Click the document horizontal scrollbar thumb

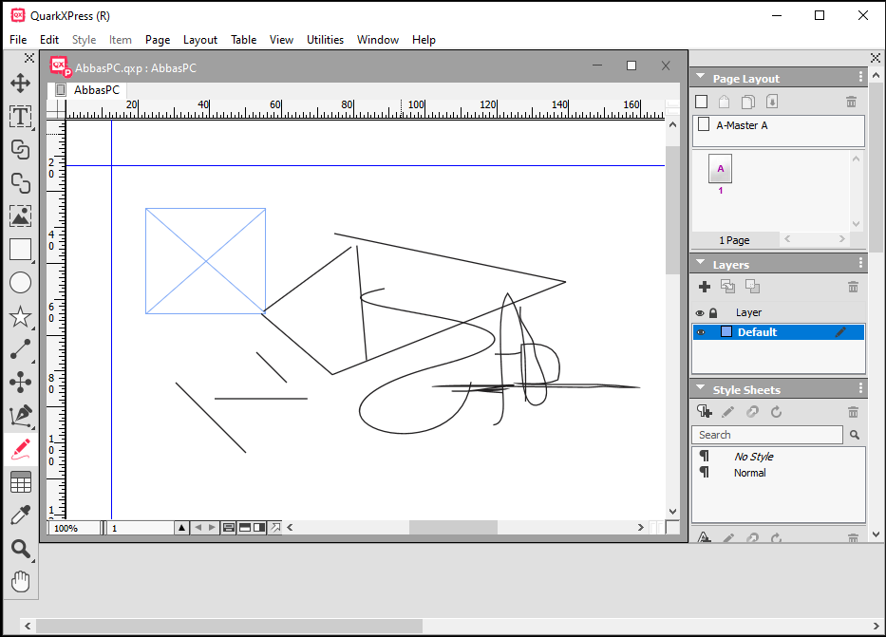click(x=453, y=528)
